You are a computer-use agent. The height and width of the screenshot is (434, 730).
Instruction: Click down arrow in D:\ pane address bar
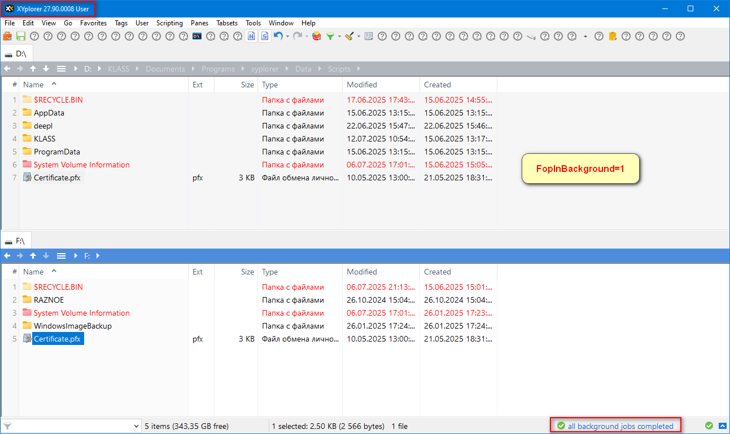(x=46, y=69)
